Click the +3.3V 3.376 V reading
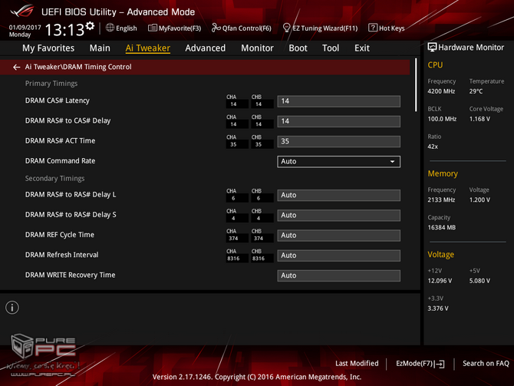This screenshot has height=386, width=514. (438, 308)
